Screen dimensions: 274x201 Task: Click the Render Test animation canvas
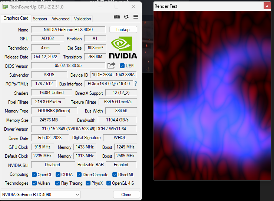coord(212,96)
